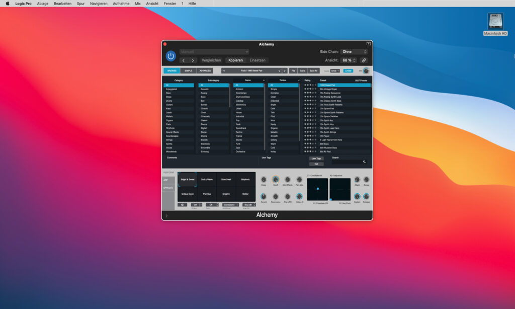
Task: Click the search magnifier icon
Action: (x=364, y=162)
